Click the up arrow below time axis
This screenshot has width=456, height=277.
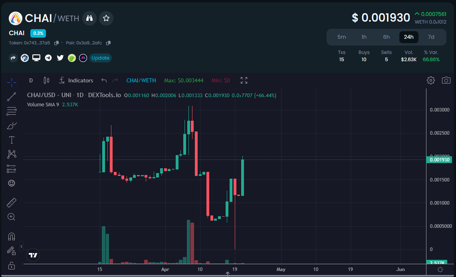click(x=228, y=274)
